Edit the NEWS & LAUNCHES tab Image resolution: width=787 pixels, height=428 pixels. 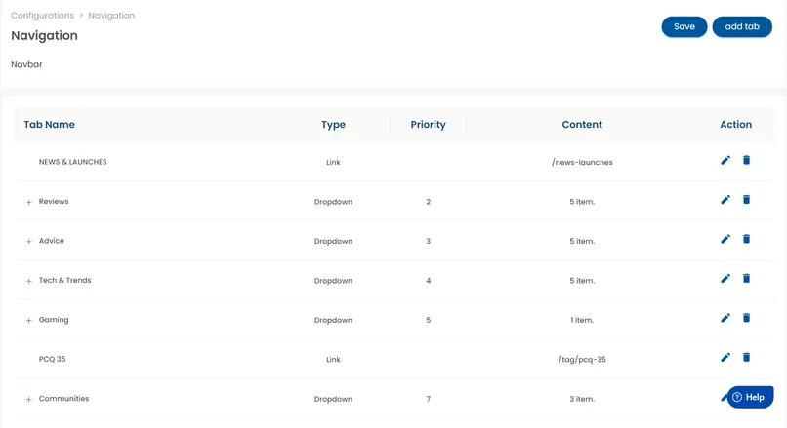pos(725,160)
